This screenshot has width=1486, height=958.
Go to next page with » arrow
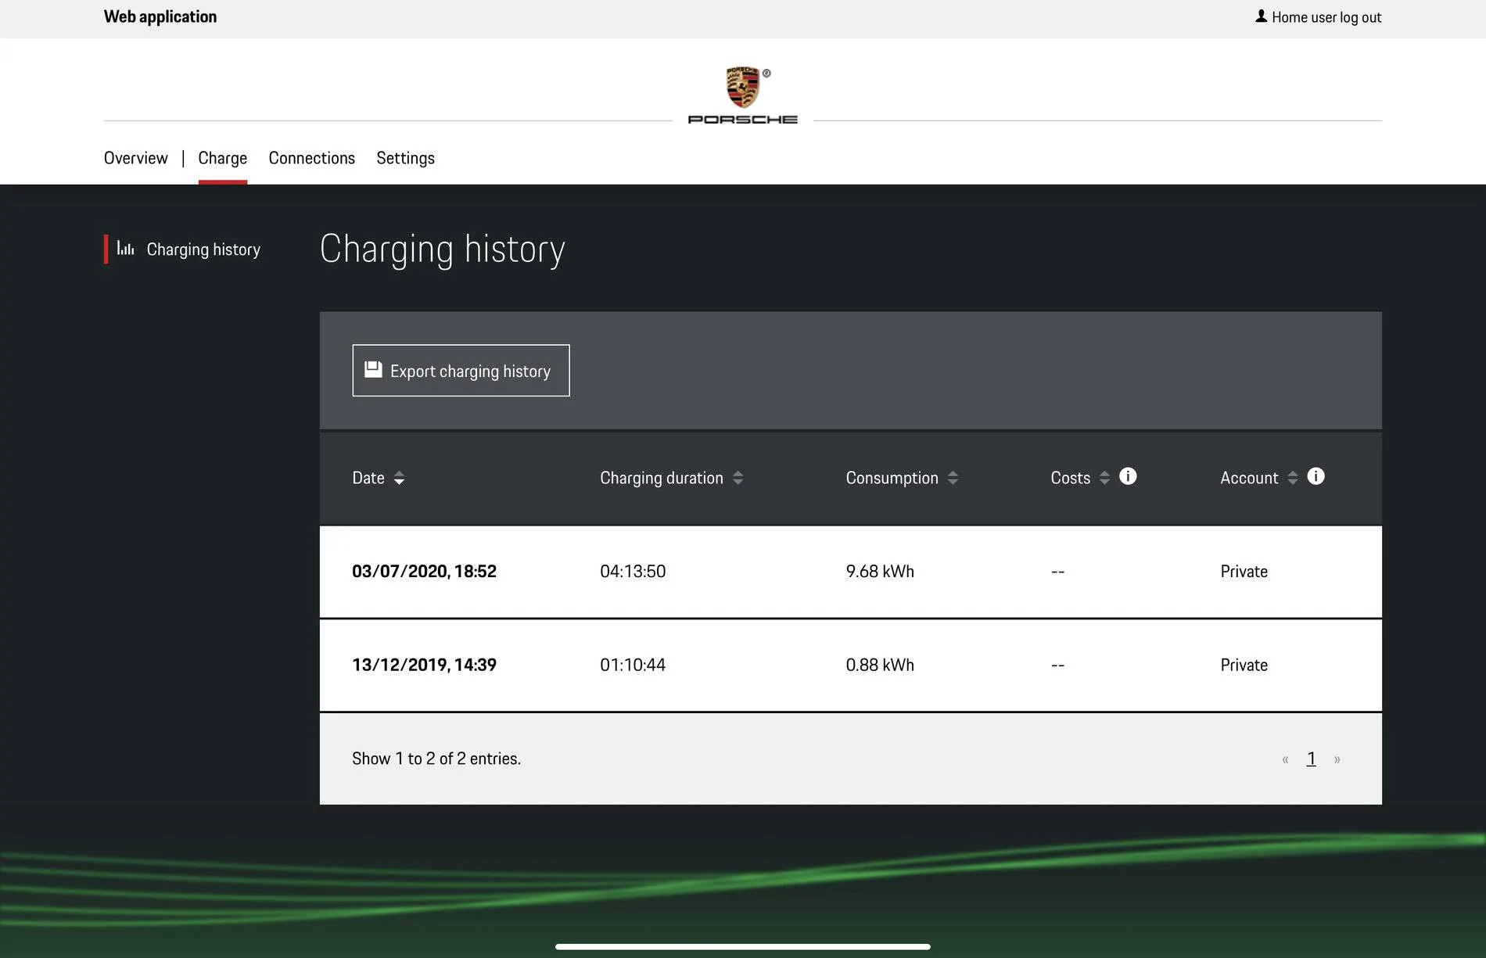[1337, 759]
